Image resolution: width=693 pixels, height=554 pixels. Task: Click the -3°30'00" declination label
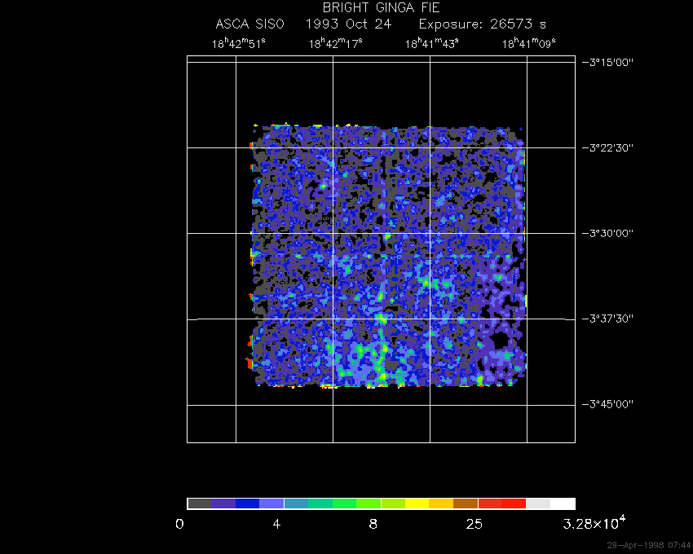tap(611, 233)
